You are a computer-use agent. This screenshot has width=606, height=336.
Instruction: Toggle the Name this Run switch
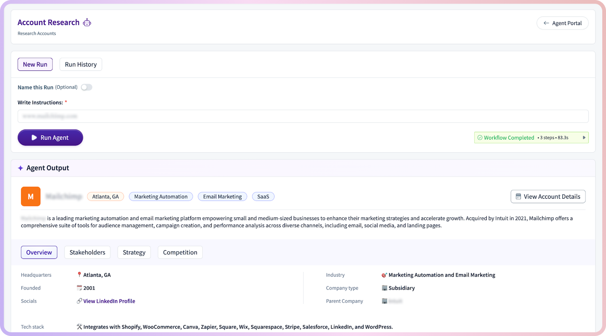tap(86, 87)
